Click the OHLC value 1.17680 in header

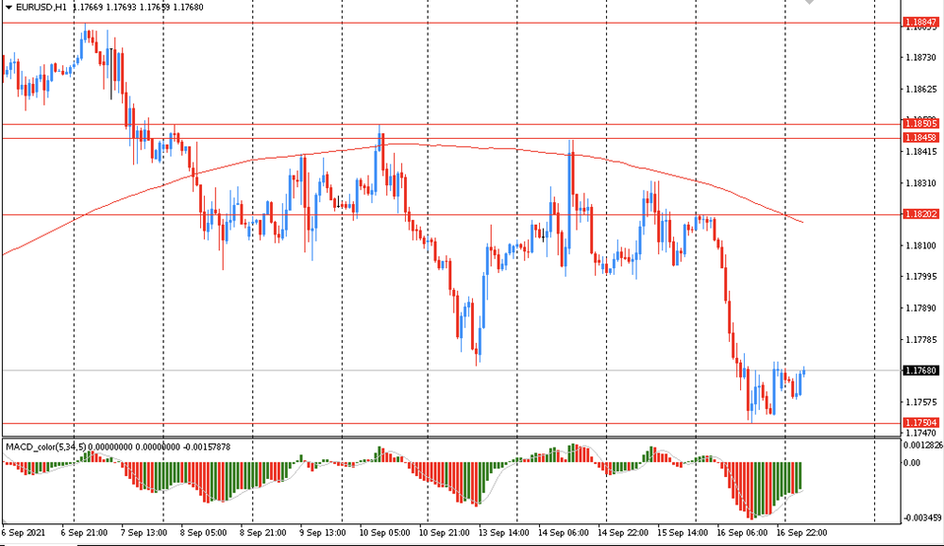(188, 8)
